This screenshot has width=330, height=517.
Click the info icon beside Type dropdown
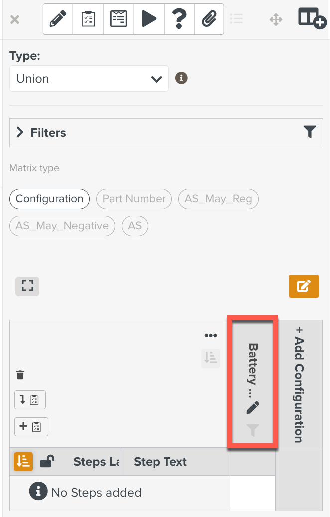click(x=181, y=78)
